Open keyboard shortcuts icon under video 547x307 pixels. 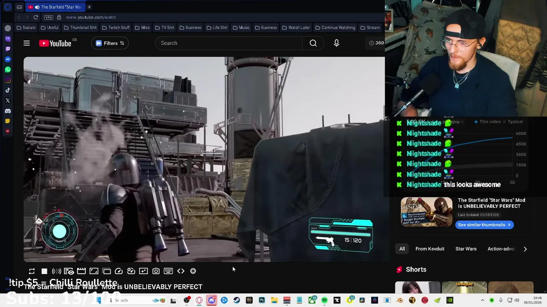coord(168,271)
